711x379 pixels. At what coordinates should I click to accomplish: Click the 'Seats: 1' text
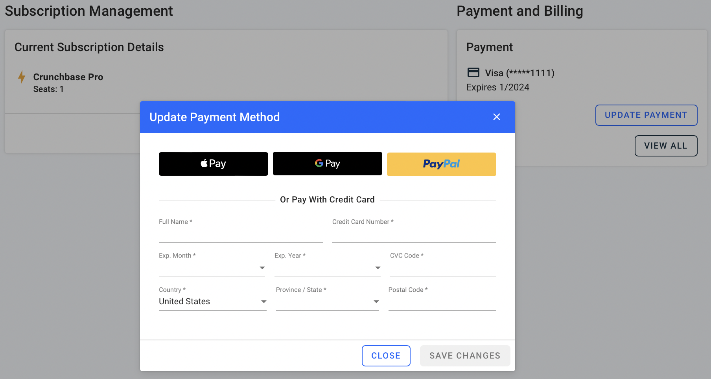(48, 89)
